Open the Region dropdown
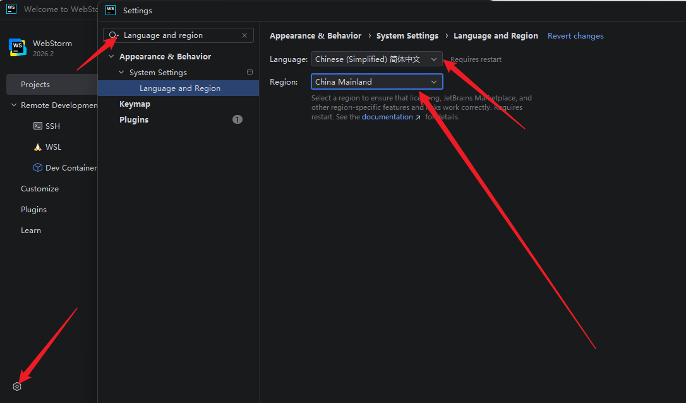Viewport: 686px width, 403px height. [x=376, y=82]
